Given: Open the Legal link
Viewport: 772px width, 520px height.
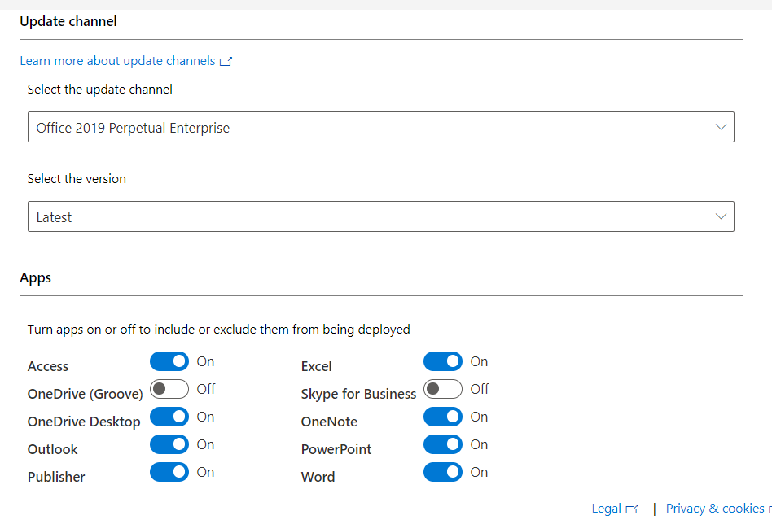Looking at the screenshot, I should tap(606, 509).
